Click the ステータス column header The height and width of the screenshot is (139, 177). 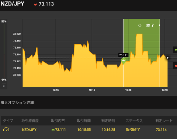(x=134, y=121)
